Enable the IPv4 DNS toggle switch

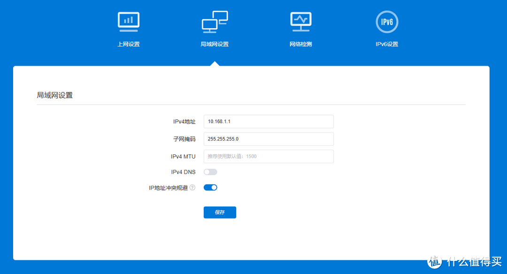pos(210,172)
